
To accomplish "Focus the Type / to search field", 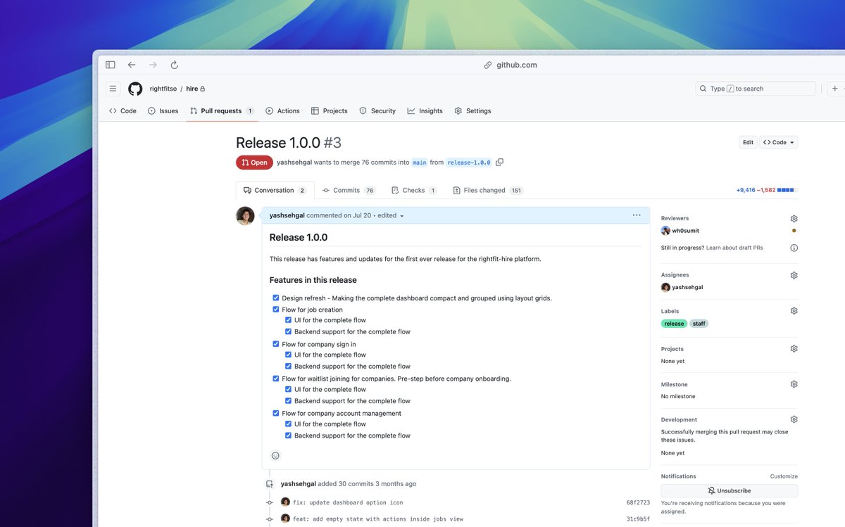I will 756,89.
